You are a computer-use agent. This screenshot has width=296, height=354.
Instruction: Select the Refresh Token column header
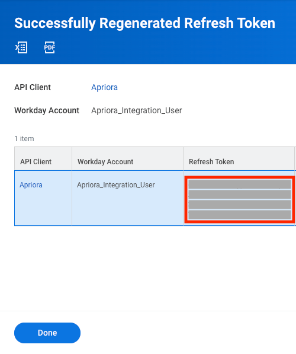[x=239, y=159]
